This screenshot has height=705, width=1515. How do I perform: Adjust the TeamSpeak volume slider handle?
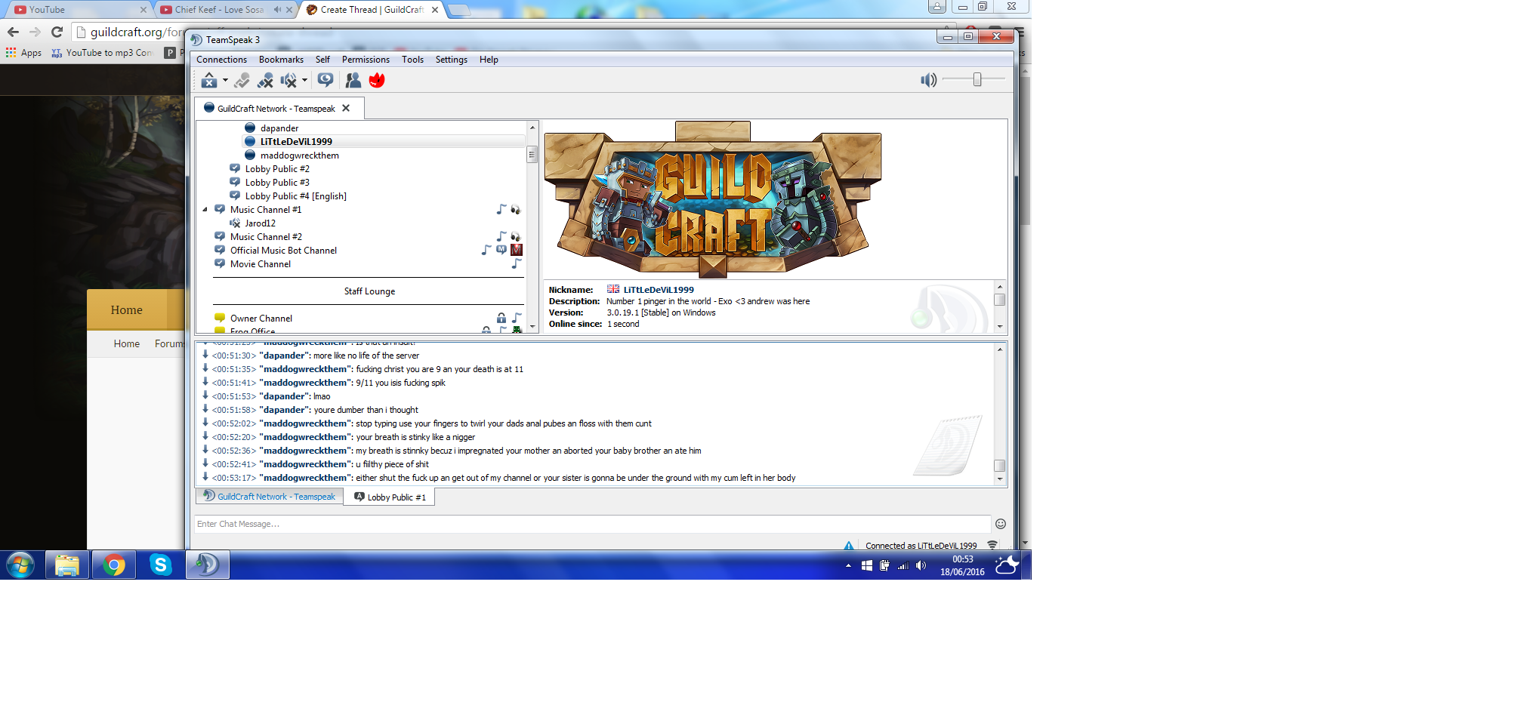click(x=977, y=79)
